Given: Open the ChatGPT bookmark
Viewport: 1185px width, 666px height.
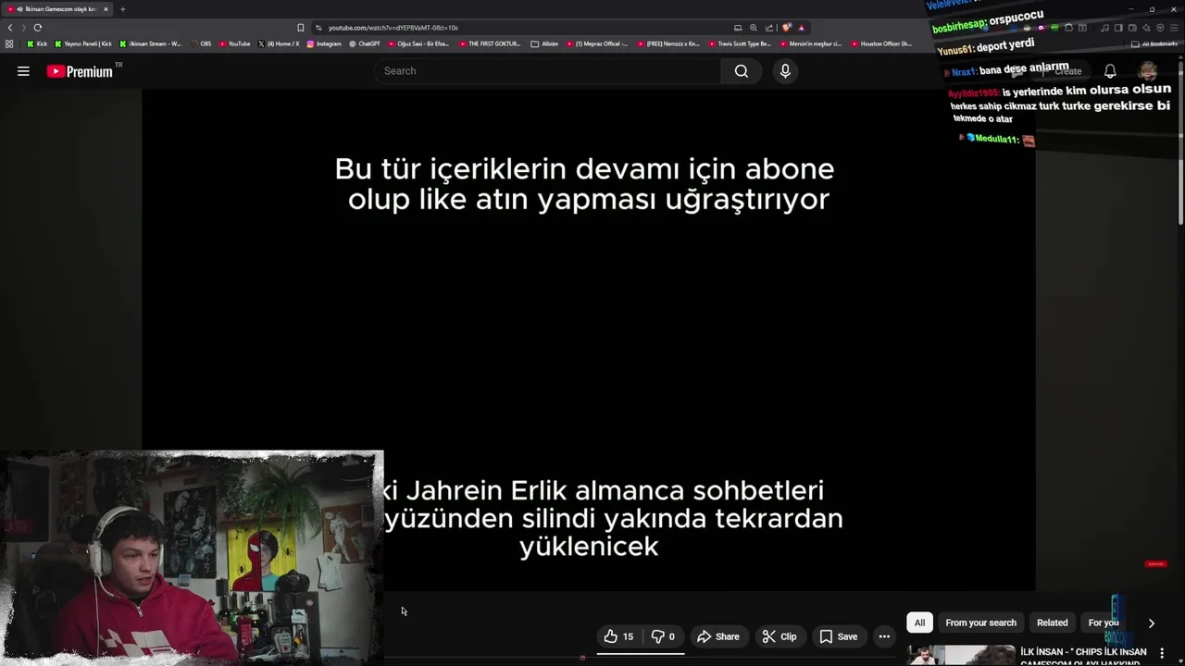Looking at the screenshot, I should click(365, 43).
